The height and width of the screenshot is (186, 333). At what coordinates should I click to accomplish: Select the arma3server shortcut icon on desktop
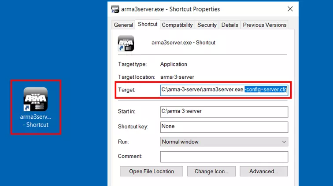[36, 99]
